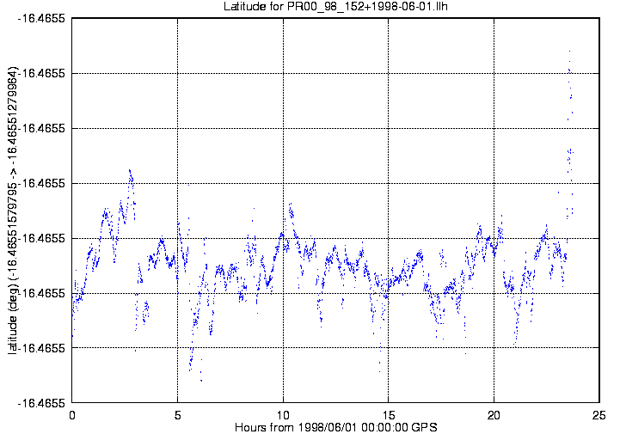Click x-axis tick label '15'

(389, 414)
